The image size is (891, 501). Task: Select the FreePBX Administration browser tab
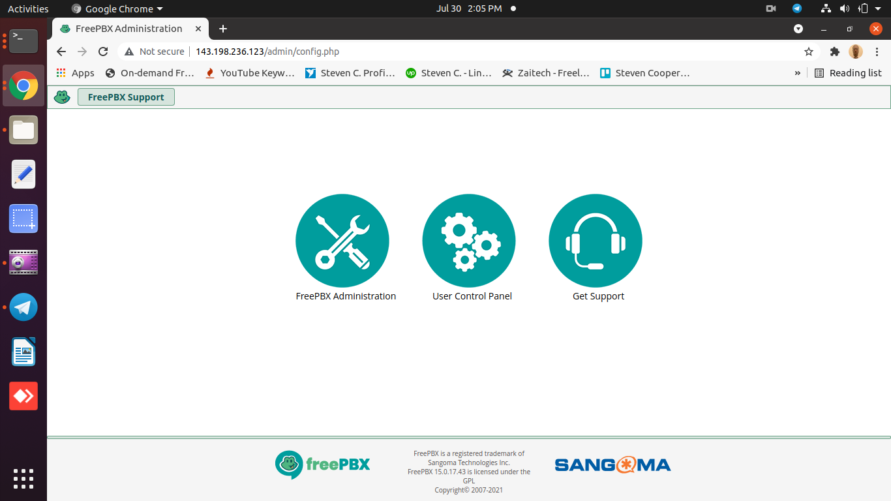click(x=130, y=29)
